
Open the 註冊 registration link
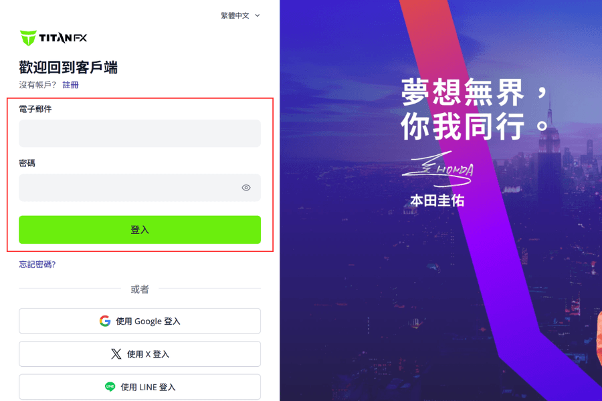[x=70, y=85]
